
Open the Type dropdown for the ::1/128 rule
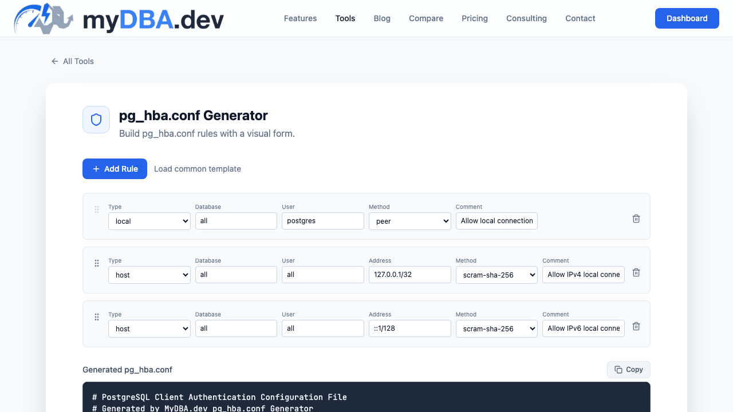pos(149,328)
